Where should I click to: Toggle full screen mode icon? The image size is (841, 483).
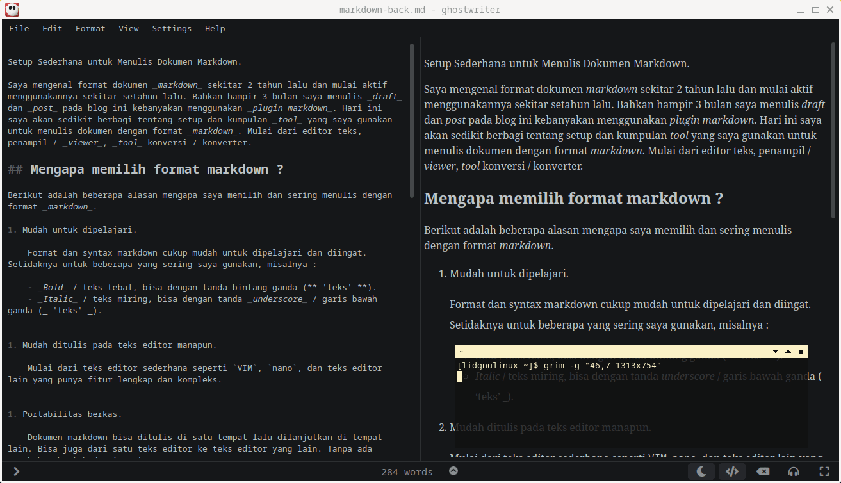coord(824,472)
